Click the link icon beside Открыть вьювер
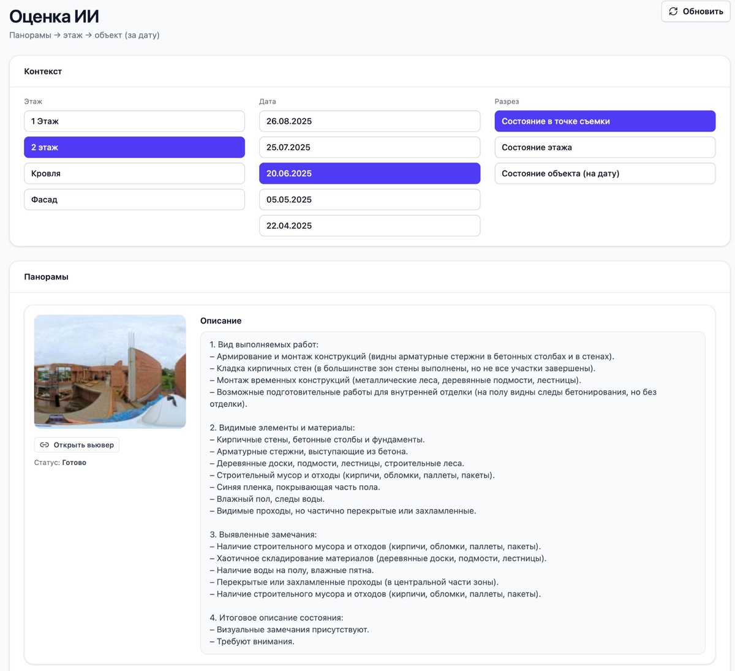Screen dimensions: 735x671 [x=45, y=445]
